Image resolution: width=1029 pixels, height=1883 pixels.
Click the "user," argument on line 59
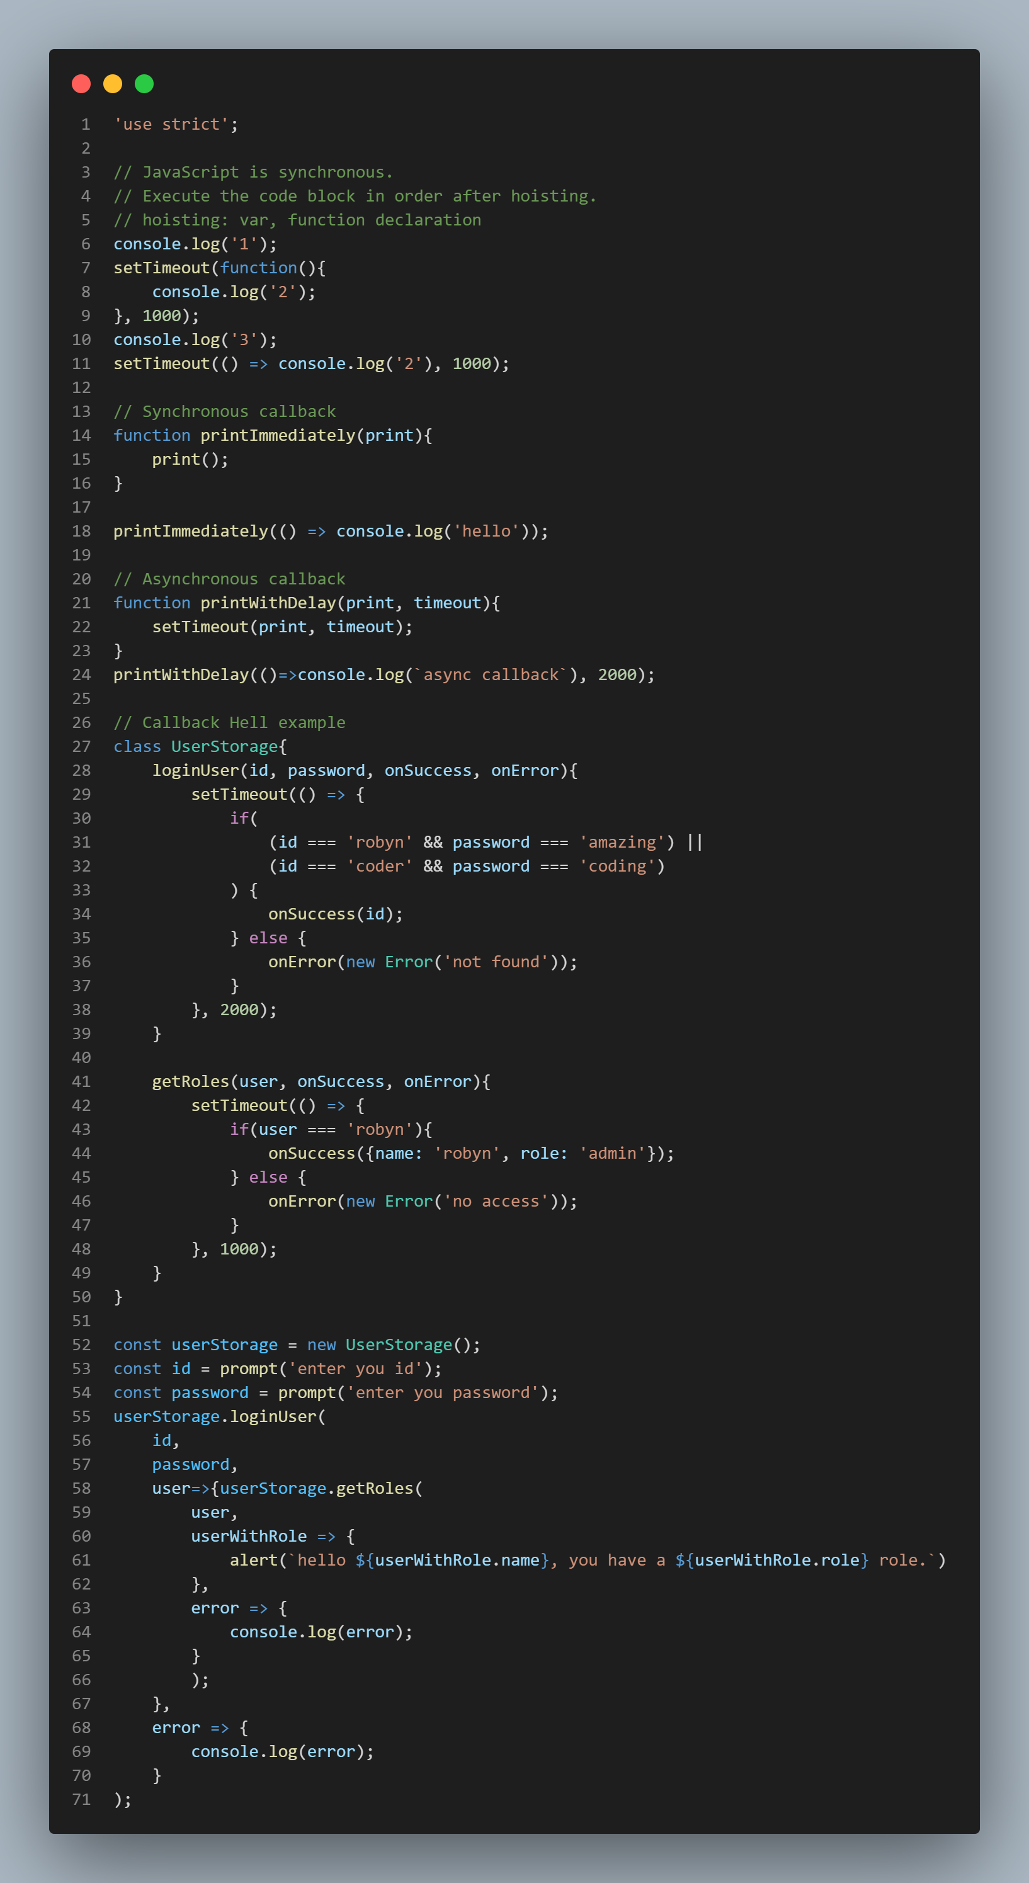coord(214,1513)
